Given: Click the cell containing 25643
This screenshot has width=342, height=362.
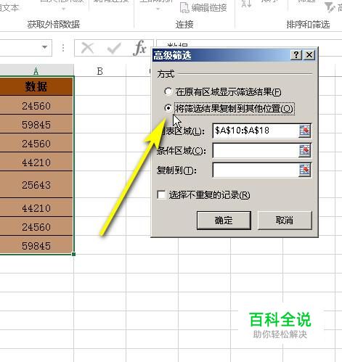Looking at the screenshot, I should click(x=36, y=185).
